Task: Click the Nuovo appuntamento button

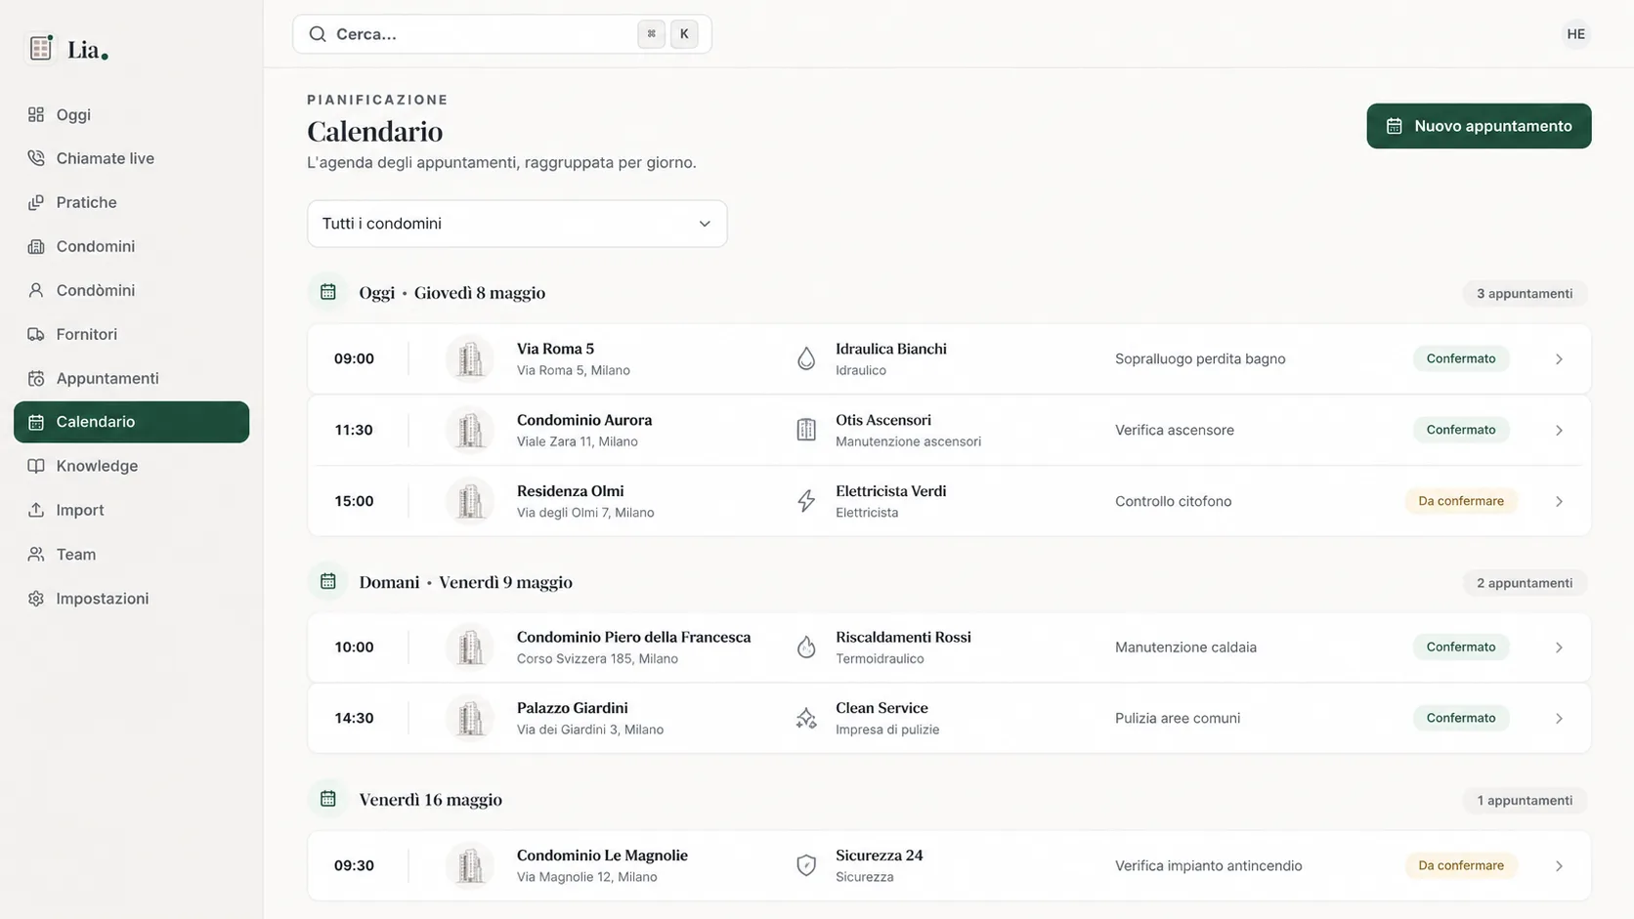Action: (1479, 126)
